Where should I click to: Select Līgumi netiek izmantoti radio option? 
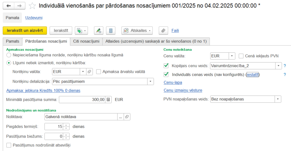coord(9,63)
